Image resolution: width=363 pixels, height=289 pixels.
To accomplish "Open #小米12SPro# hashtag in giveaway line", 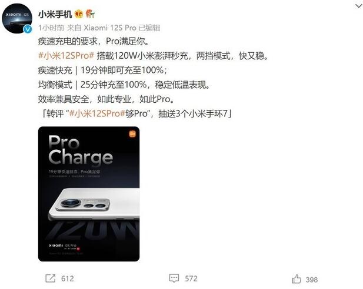I will click(x=97, y=113).
